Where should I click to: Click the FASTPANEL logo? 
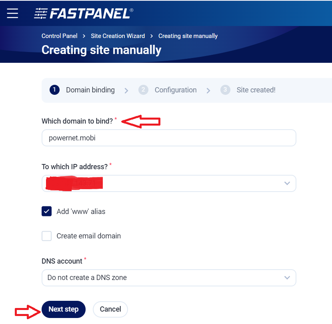tap(83, 13)
